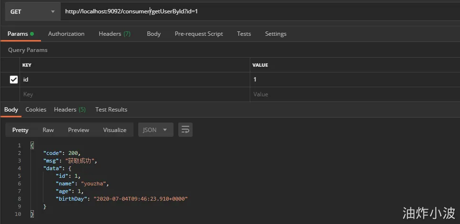Switch response view to Preview
This screenshot has height=224, width=460.
point(79,130)
